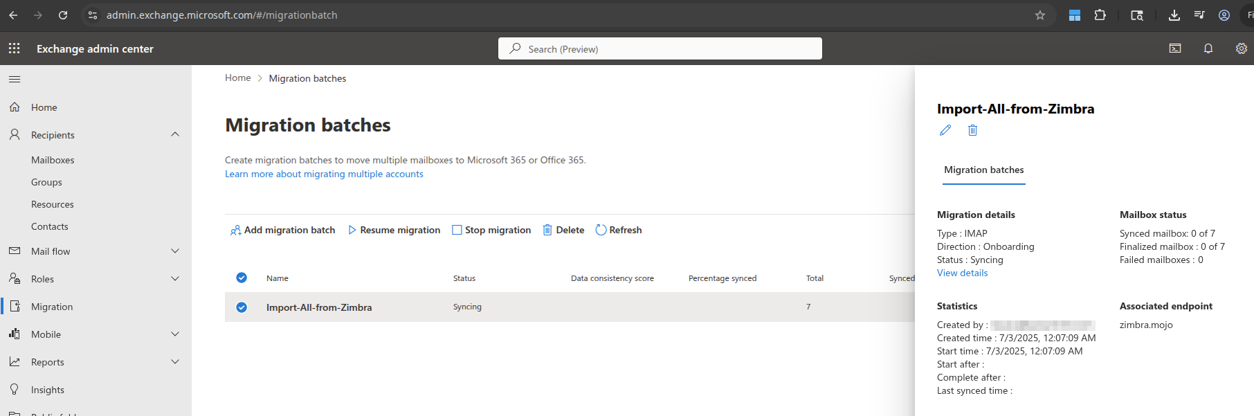Edit the Import-All-from-Zimbra batch with the pencil icon
The width and height of the screenshot is (1254, 416).
(x=945, y=130)
